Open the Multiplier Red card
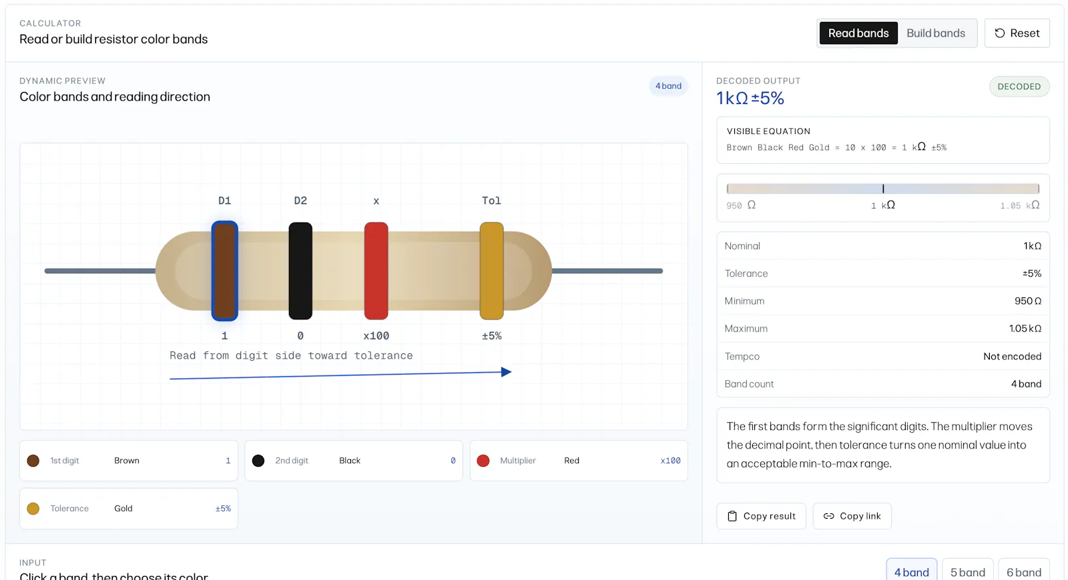This screenshot has width=1068, height=580. [579, 461]
